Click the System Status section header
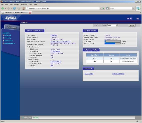 90,31
